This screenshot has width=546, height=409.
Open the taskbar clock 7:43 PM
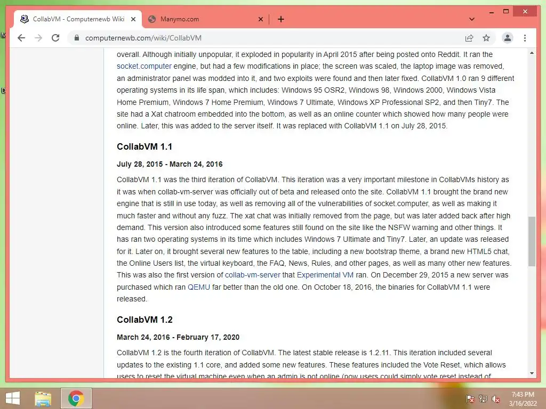[x=523, y=399]
